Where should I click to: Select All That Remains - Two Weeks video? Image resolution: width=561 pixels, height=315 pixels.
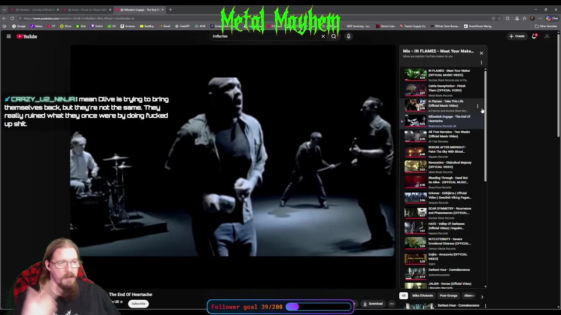click(x=443, y=136)
